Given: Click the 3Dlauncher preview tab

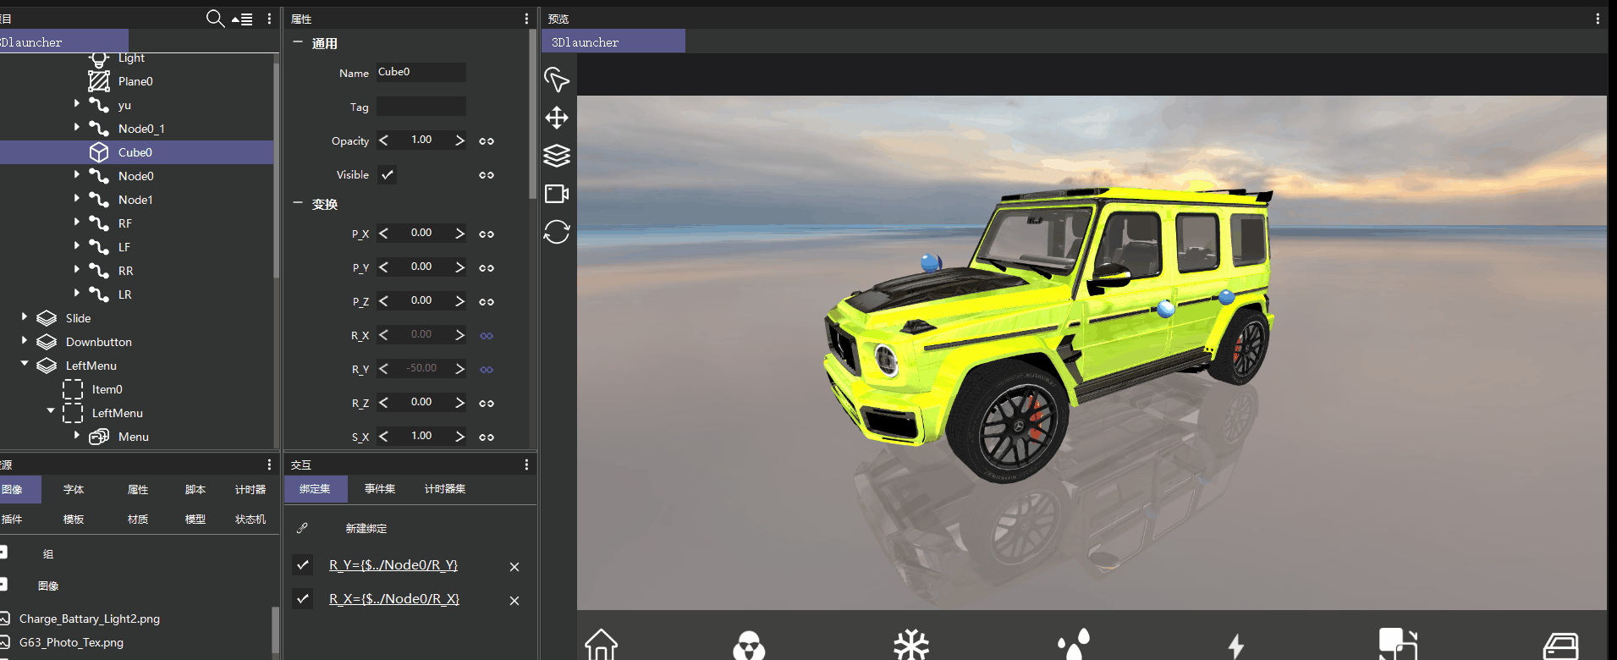Looking at the screenshot, I should coord(613,41).
